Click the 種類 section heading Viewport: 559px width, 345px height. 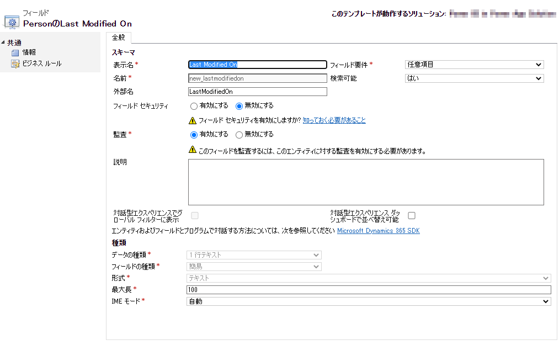click(119, 243)
